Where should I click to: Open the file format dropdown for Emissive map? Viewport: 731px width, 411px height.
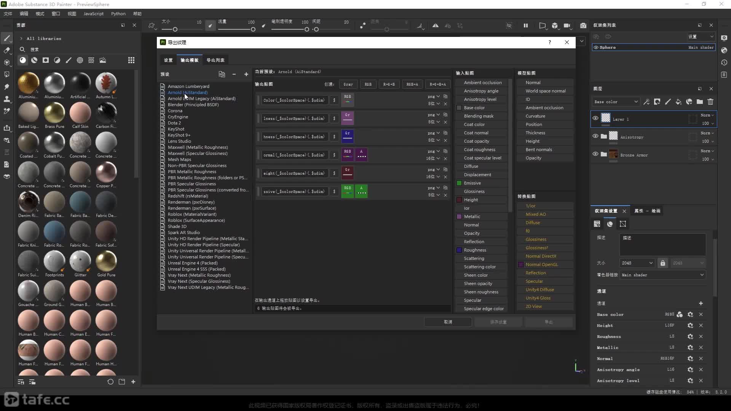pyautogui.click(x=434, y=188)
